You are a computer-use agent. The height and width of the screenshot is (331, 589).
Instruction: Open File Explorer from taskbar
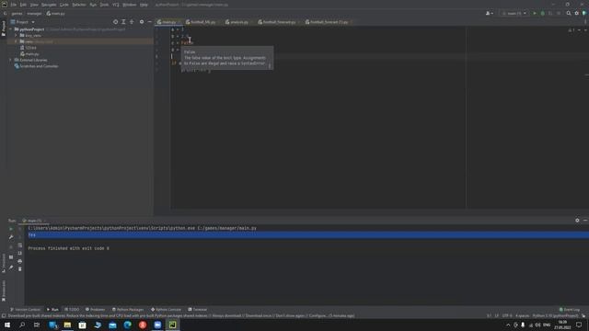coord(67,325)
